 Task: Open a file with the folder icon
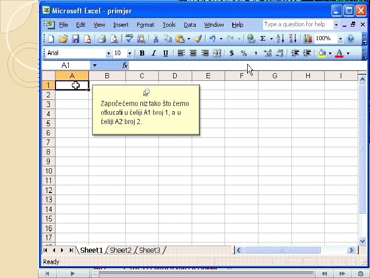click(63, 39)
